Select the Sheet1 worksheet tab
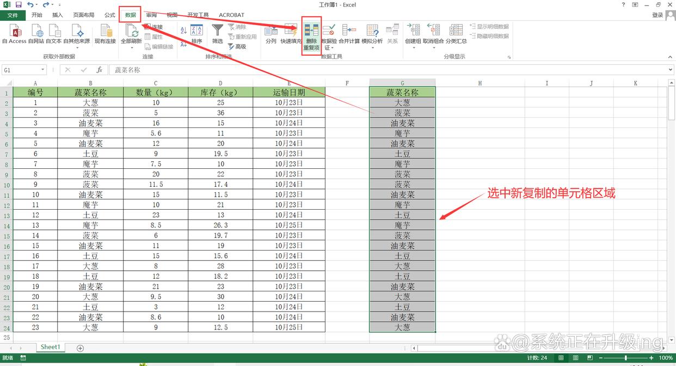676x366 pixels. 50,347
